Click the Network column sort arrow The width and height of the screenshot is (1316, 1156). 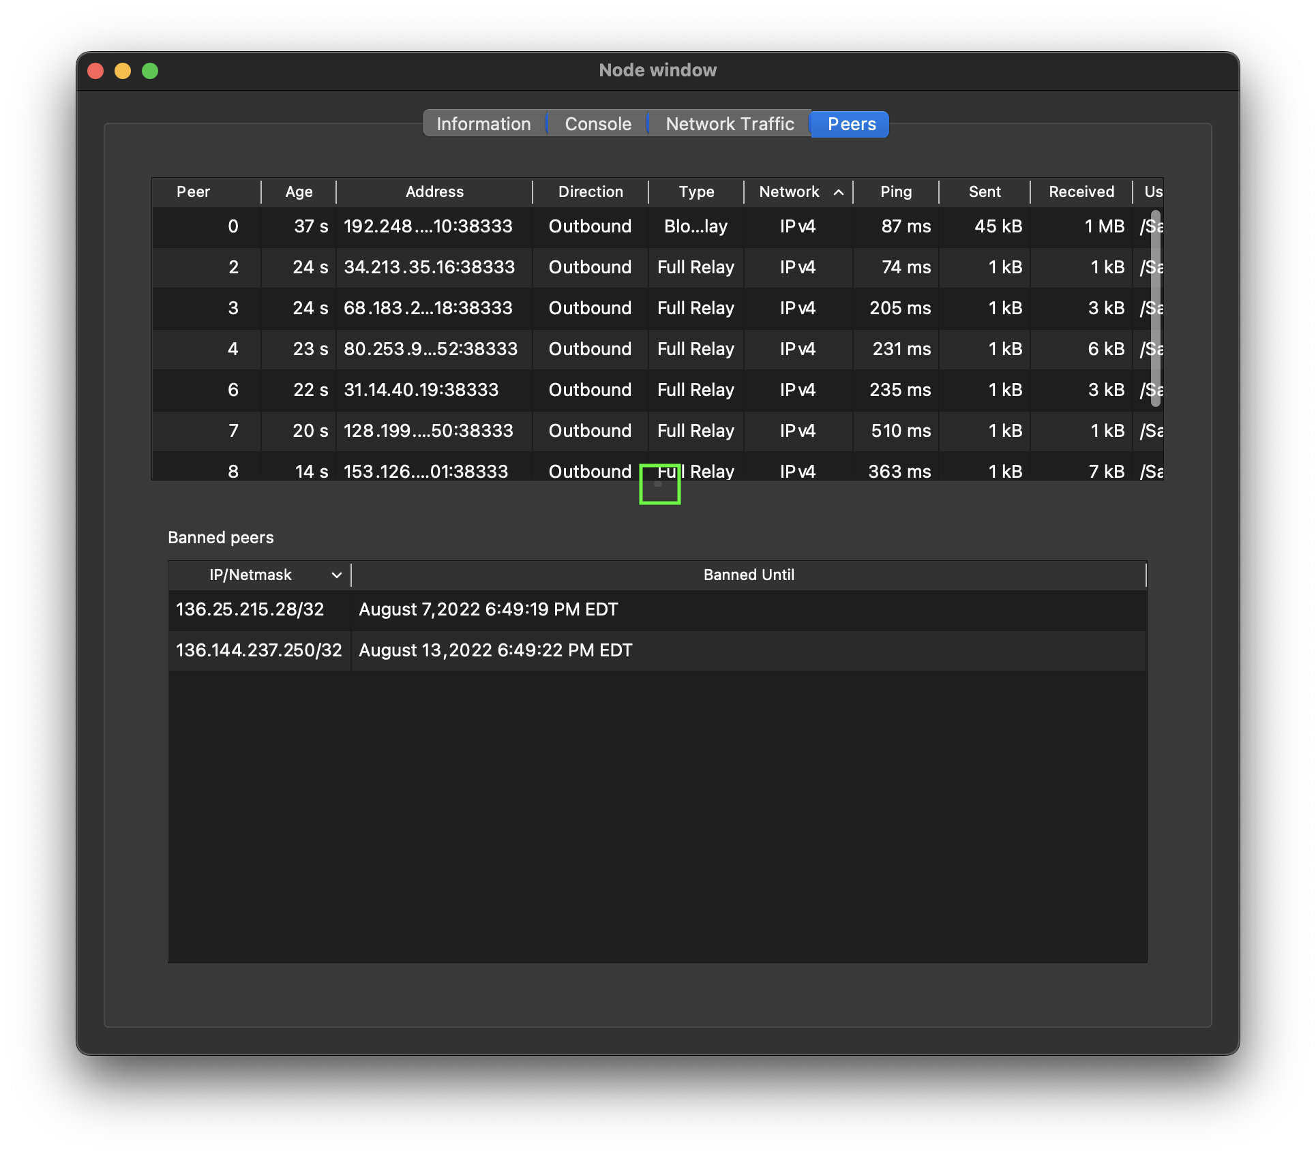click(839, 192)
